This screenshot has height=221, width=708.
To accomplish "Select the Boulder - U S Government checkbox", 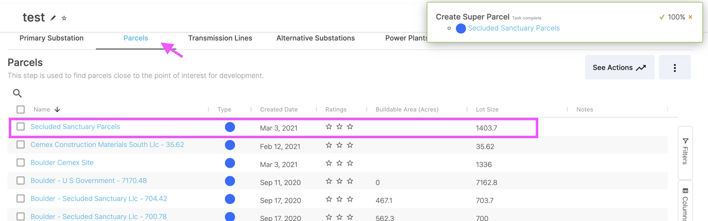I will click(21, 181).
